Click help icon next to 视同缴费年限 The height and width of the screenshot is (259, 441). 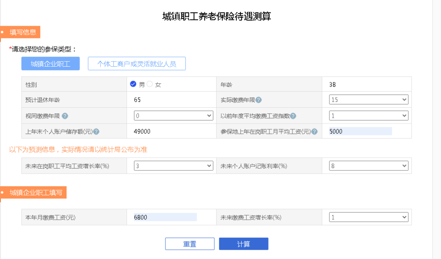(x=65, y=116)
